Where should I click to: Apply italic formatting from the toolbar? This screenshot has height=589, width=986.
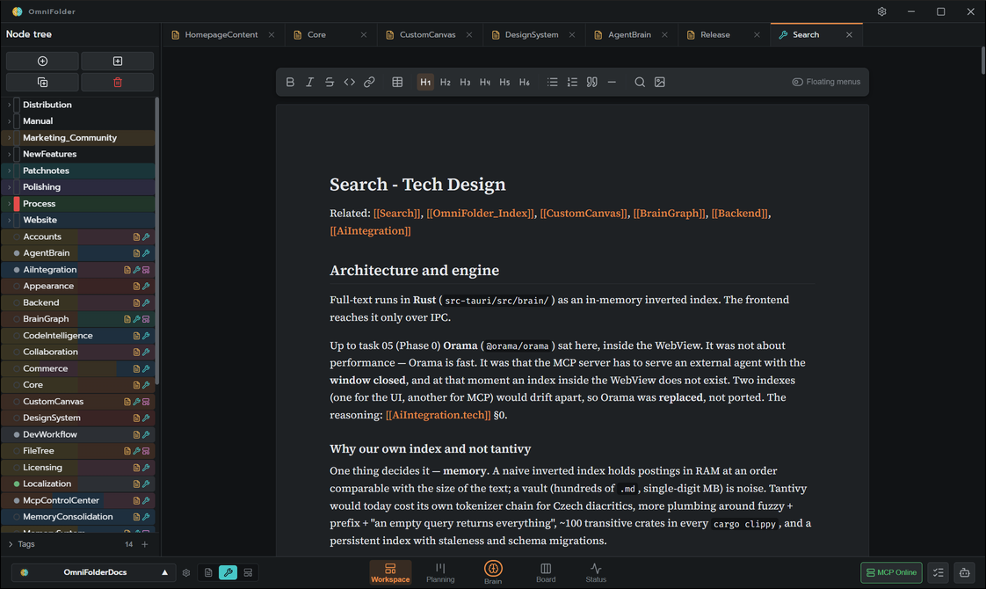(x=309, y=82)
